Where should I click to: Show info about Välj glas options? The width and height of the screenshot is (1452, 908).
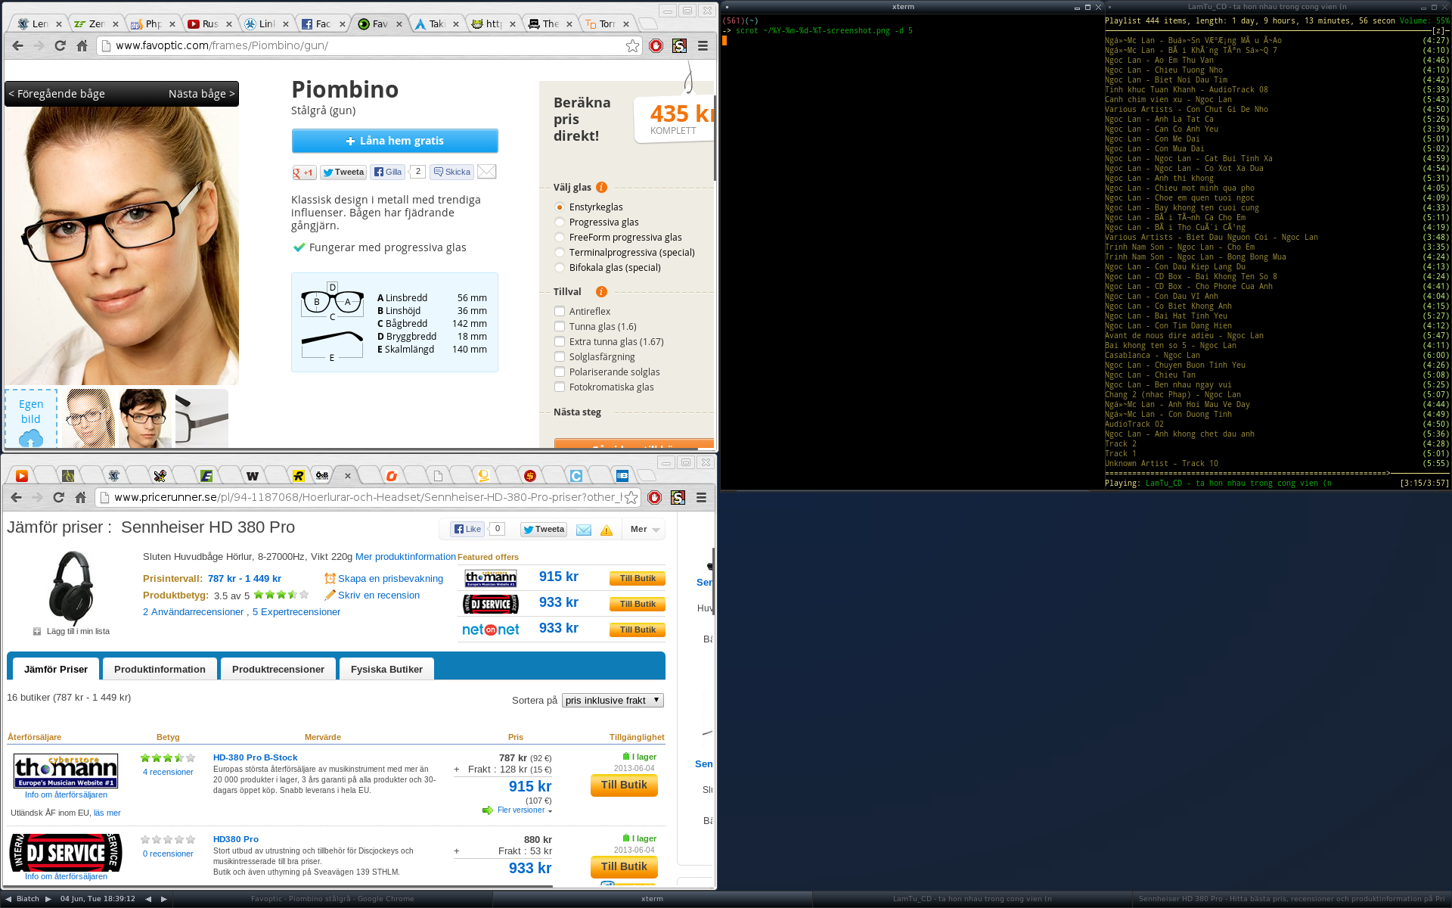[601, 187]
